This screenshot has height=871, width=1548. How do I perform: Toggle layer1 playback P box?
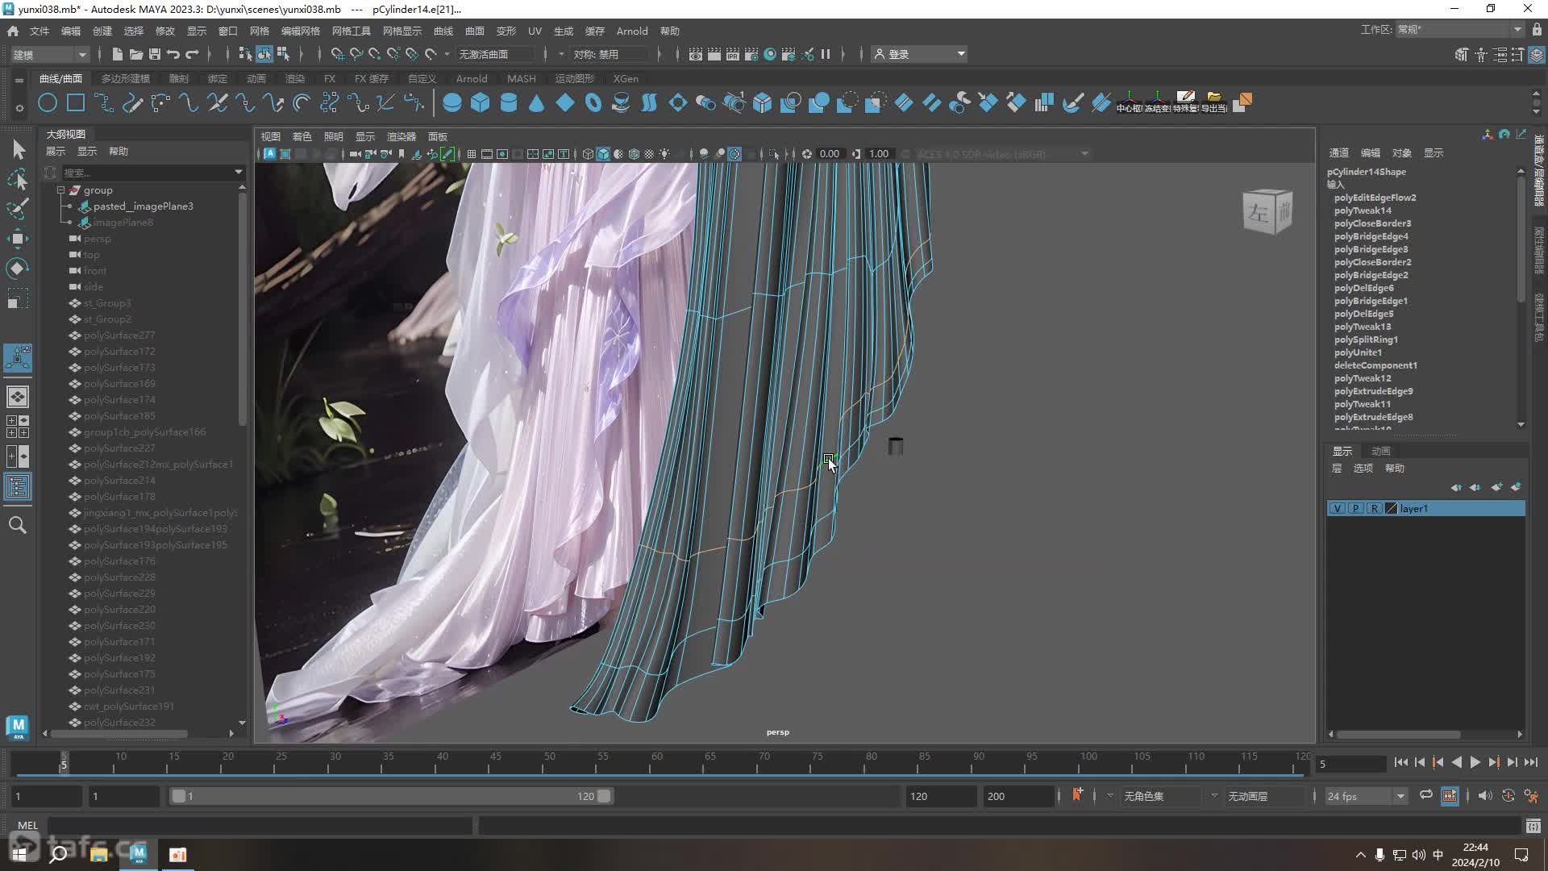[x=1356, y=508]
